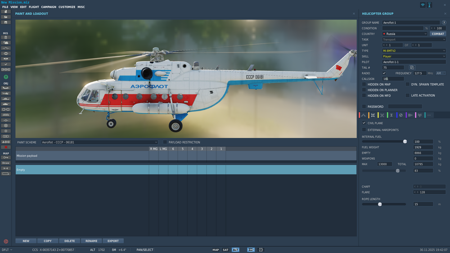Select the ship group tool

pyautogui.click(x=5, y=99)
